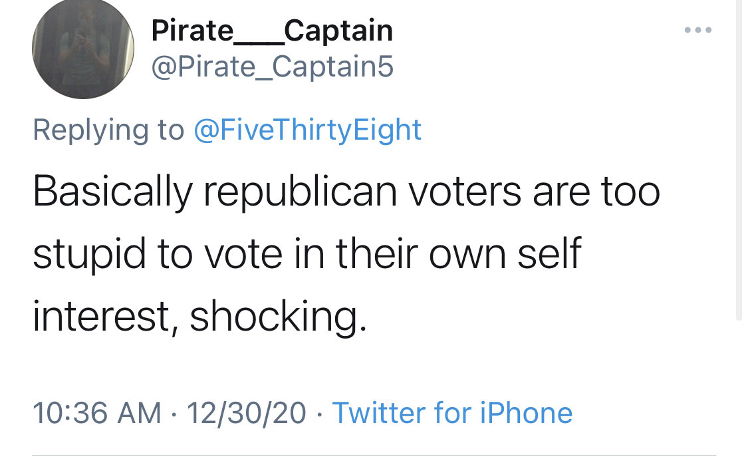Click the @Pirate_Captain5 handle
This screenshot has width=748, height=461.
click(x=273, y=66)
